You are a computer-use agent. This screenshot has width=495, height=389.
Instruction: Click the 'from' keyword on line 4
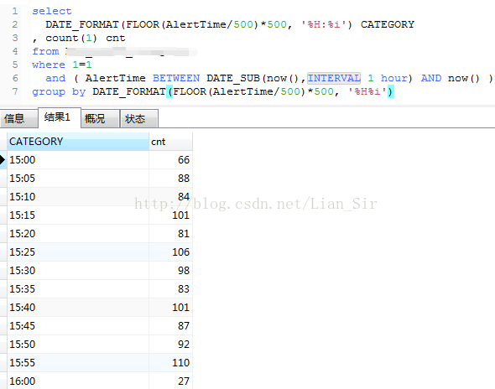click(45, 51)
